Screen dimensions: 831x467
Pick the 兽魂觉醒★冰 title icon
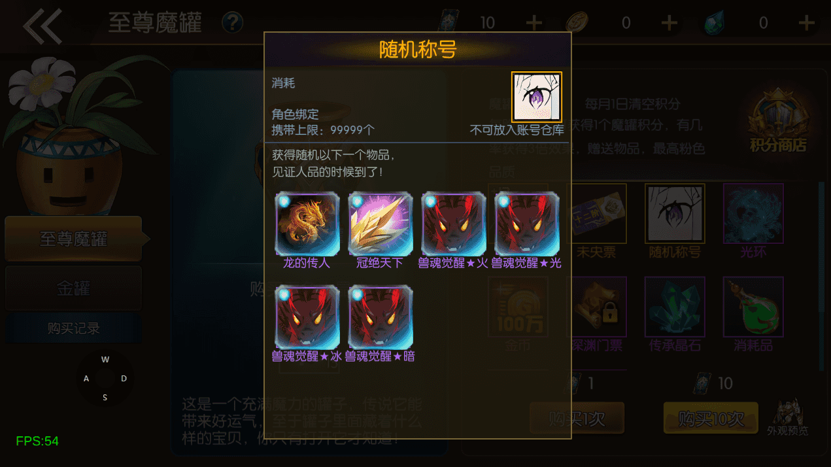tap(307, 317)
